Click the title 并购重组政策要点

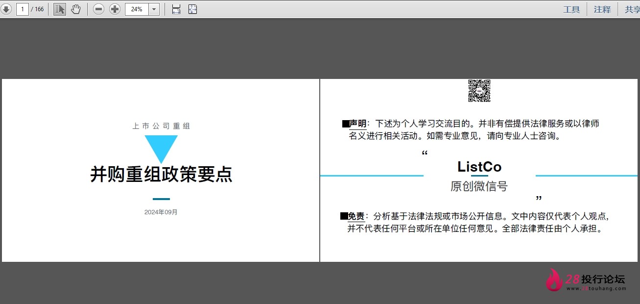tap(161, 174)
